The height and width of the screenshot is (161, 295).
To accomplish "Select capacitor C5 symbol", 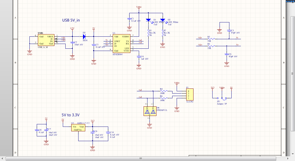I will 229,31.
